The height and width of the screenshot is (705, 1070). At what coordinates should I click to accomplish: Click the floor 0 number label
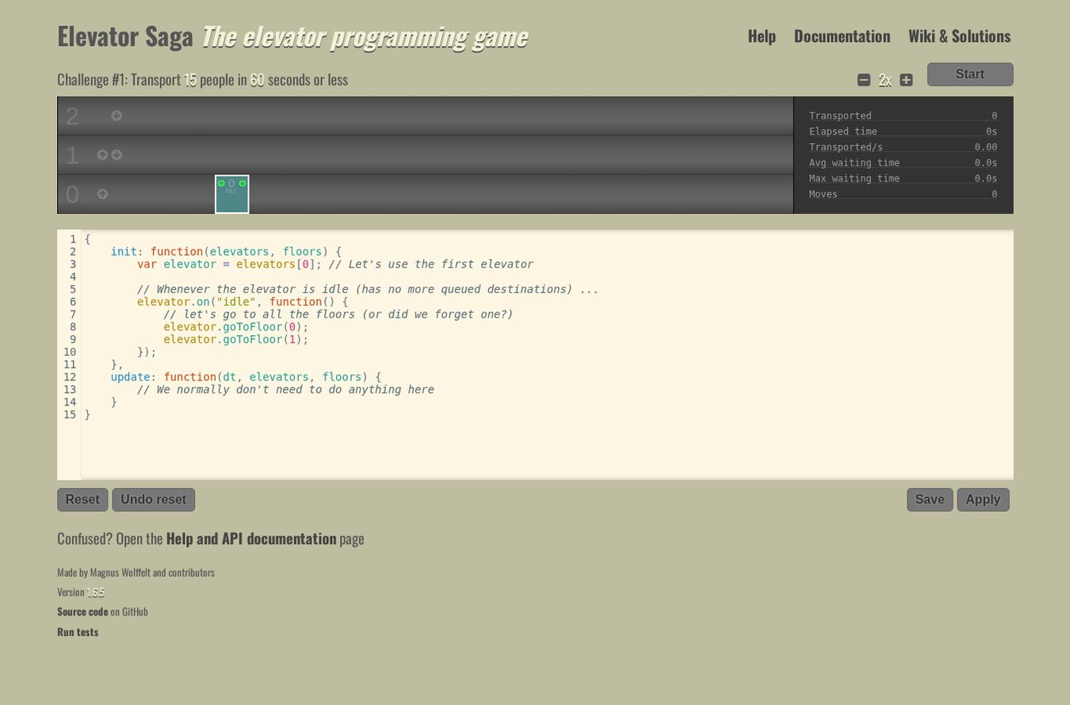click(x=72, y=194)
